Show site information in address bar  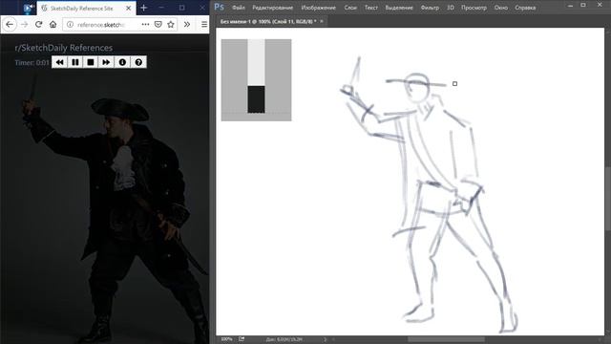pos(70,25)
